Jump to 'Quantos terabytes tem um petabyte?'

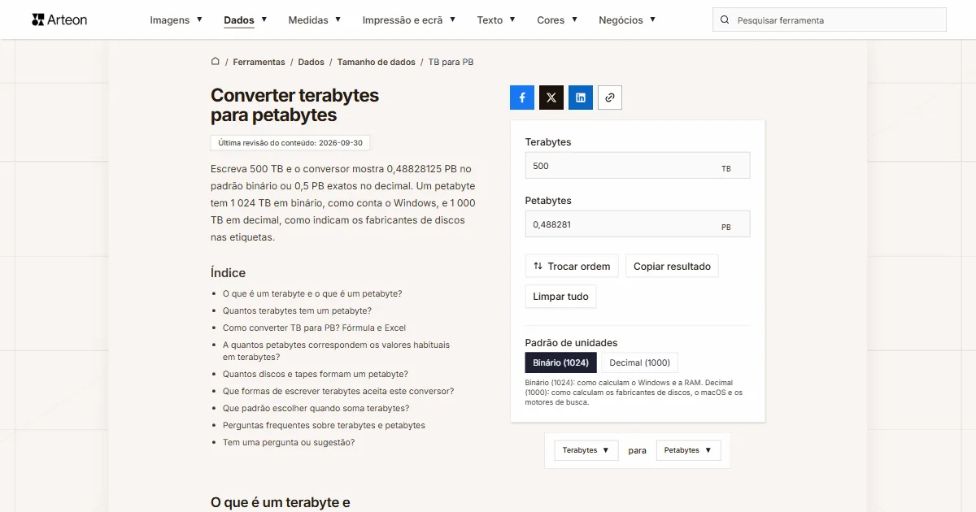[x=297, y=310]
